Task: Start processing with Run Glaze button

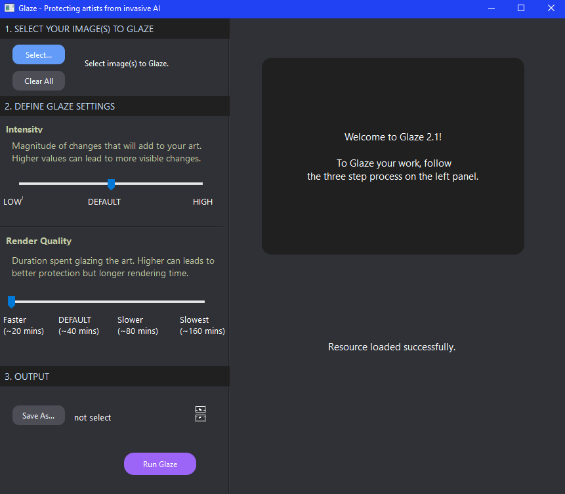Action: pyautogui.click(x=160, y=464)
